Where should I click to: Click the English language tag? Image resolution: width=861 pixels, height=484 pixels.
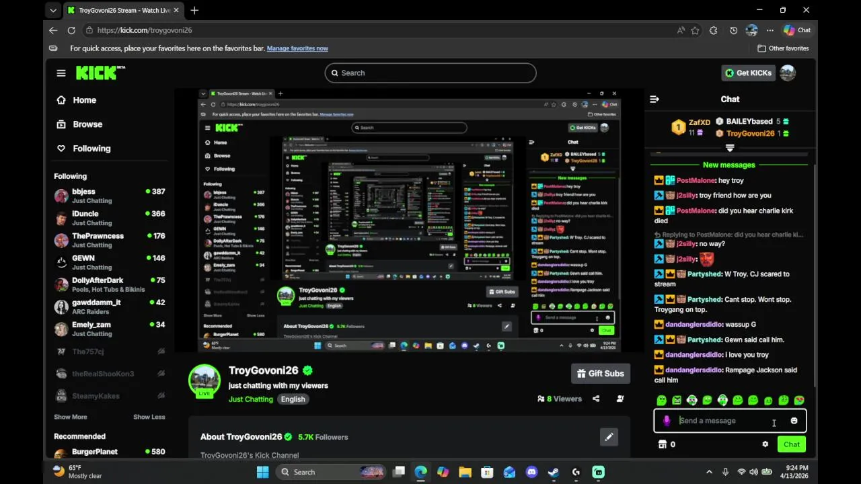click(x=293, y=399)
